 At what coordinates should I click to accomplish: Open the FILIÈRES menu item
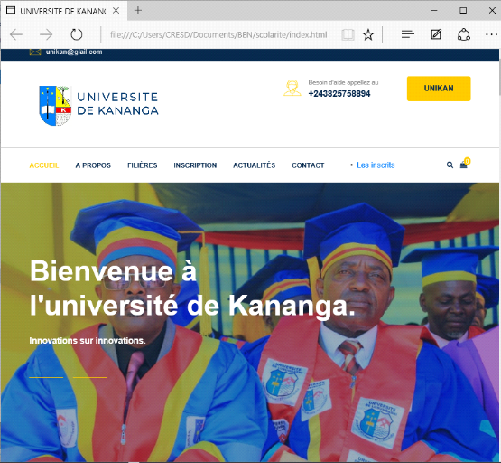[143, 165]
